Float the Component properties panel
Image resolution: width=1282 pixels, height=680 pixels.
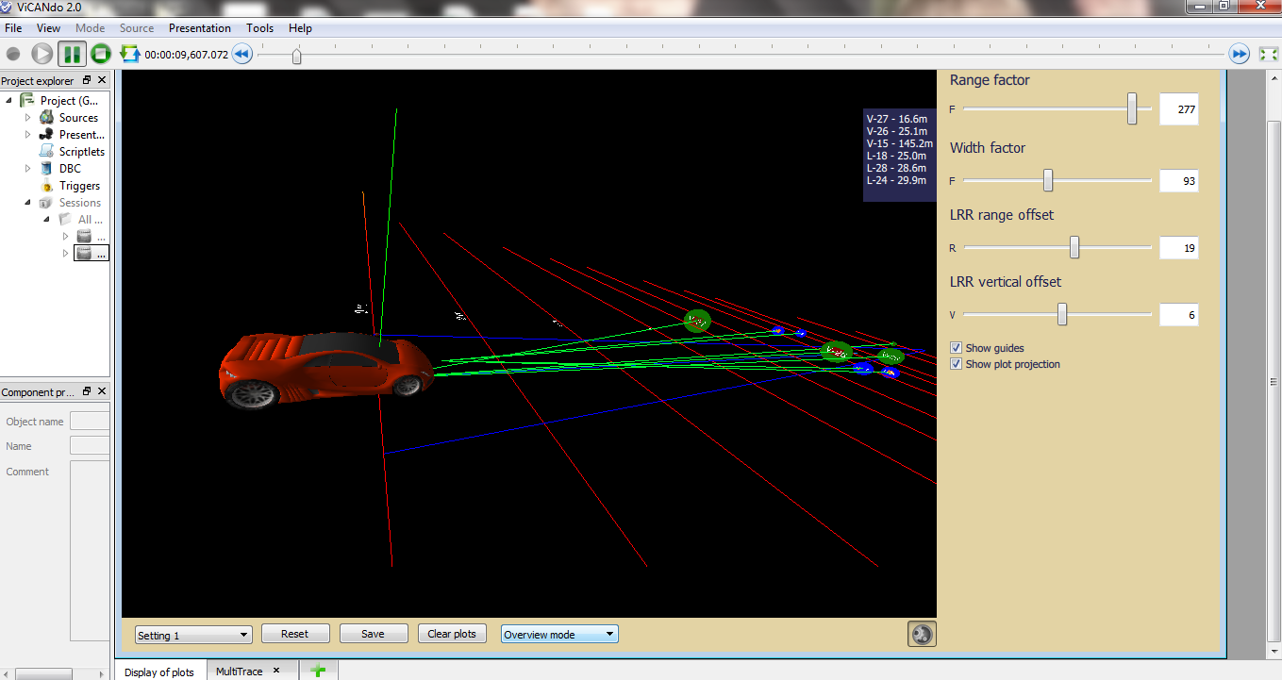(x=87, y=391)
